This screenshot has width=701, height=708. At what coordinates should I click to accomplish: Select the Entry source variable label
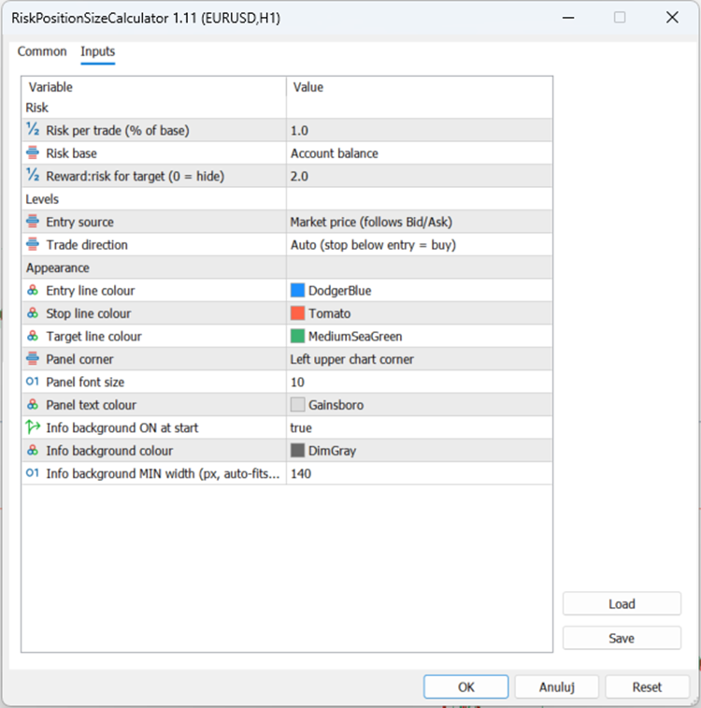tap(79, 222)
